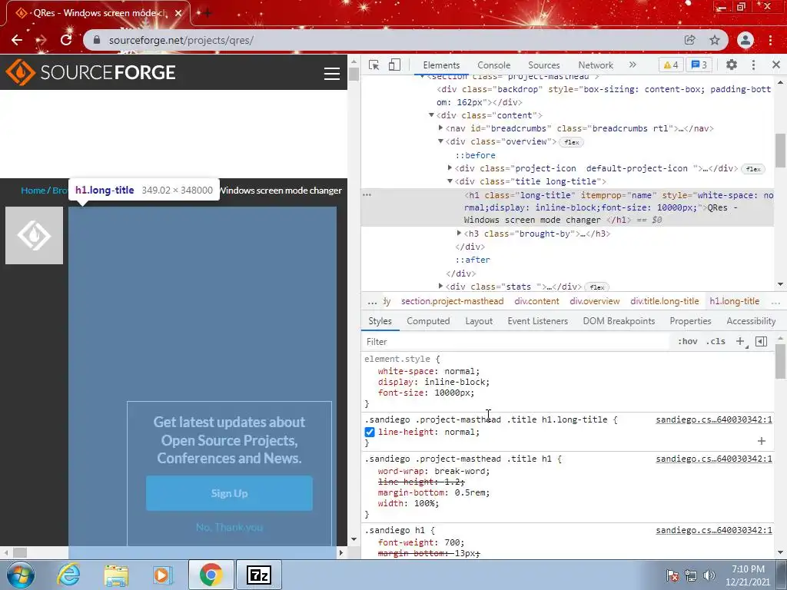787x590 pixels.
Task: Open a new browser tab
Action: click(208, 13)
